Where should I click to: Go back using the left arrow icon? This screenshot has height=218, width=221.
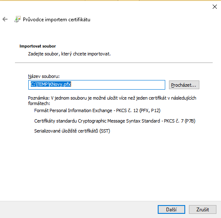(x=5, y=19)
